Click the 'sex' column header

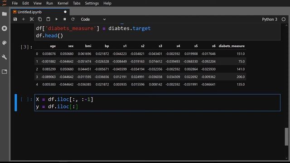click(71, 46)
